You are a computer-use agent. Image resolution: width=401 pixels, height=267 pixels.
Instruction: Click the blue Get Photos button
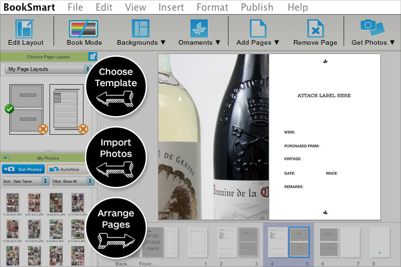click(x=23, y=169)
